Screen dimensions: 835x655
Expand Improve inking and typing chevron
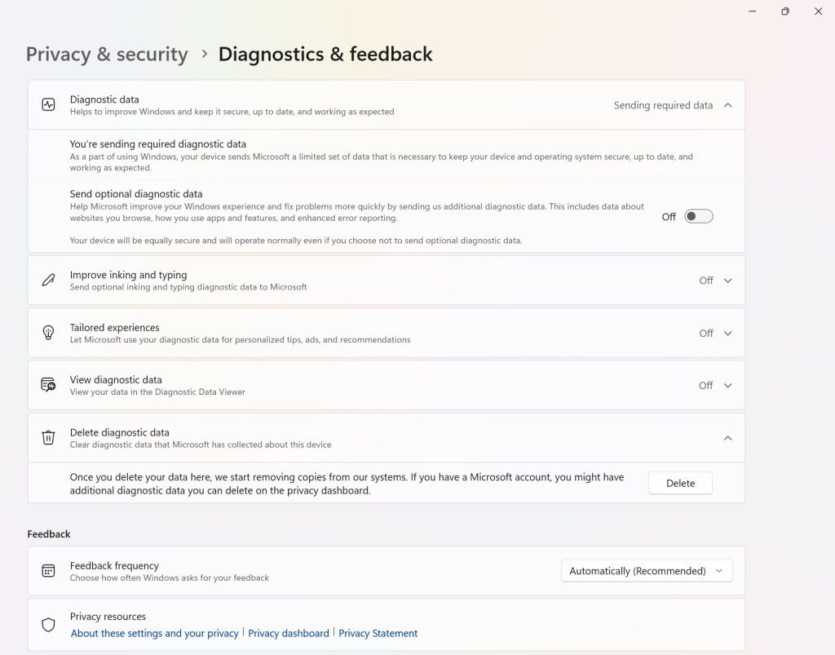[728, 281]
